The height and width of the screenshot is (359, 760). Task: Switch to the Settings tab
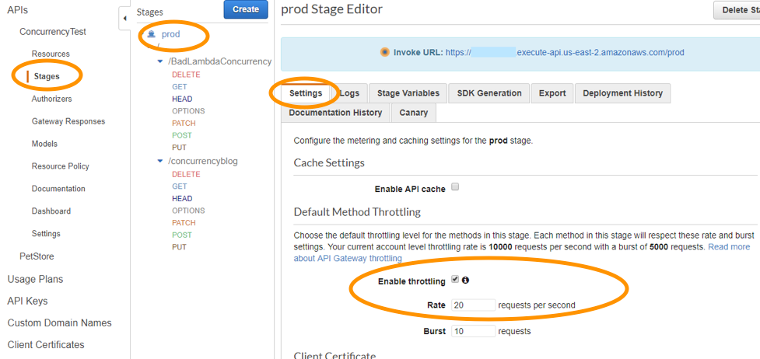pos(306,93)
